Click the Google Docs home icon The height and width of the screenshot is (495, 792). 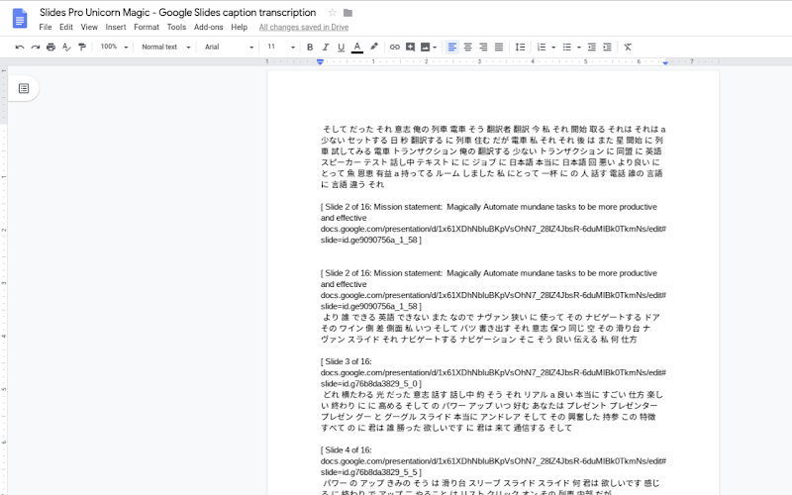point(20,19)
